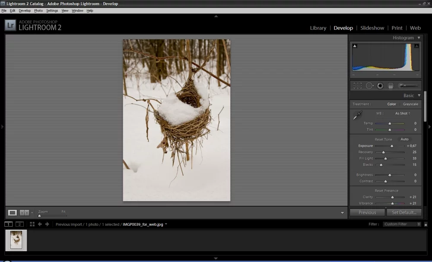
Task: Toggle shadow clipping indicator in histogram
Action: [x=355, y=46]
